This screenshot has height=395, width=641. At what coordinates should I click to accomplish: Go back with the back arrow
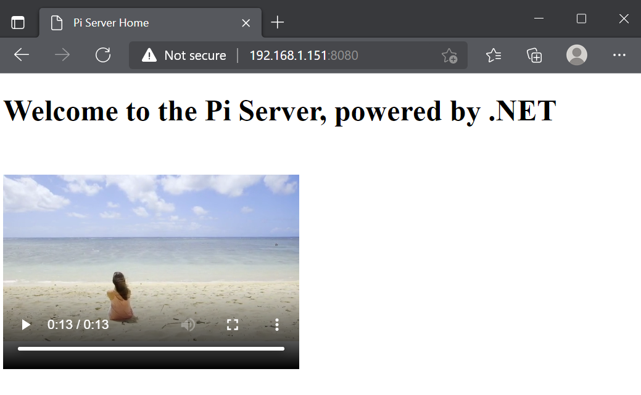21,55
